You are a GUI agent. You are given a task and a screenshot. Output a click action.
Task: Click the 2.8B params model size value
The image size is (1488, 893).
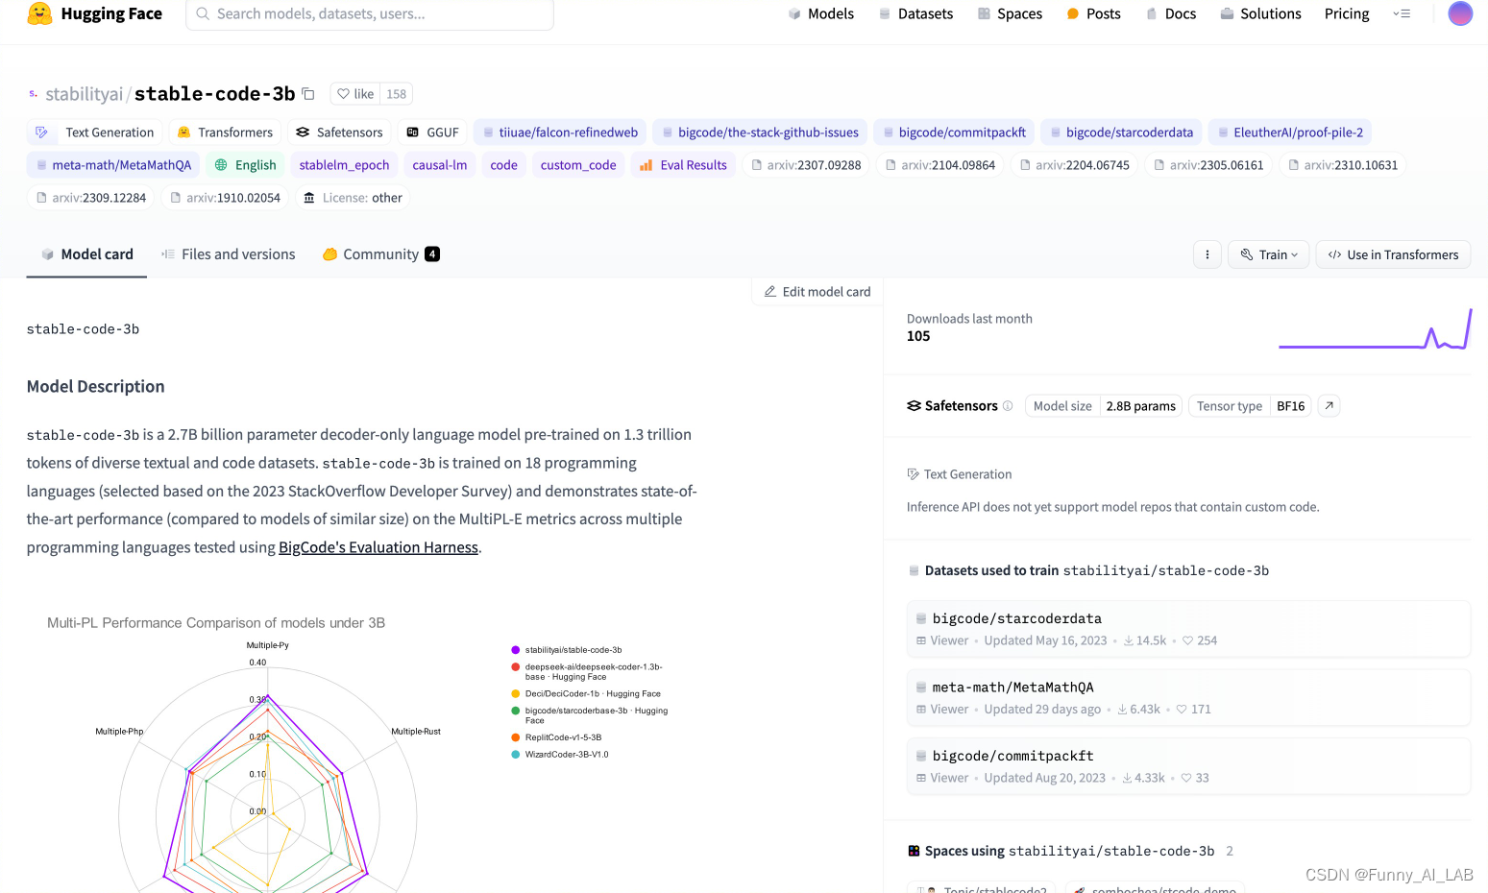point(1140,406)
